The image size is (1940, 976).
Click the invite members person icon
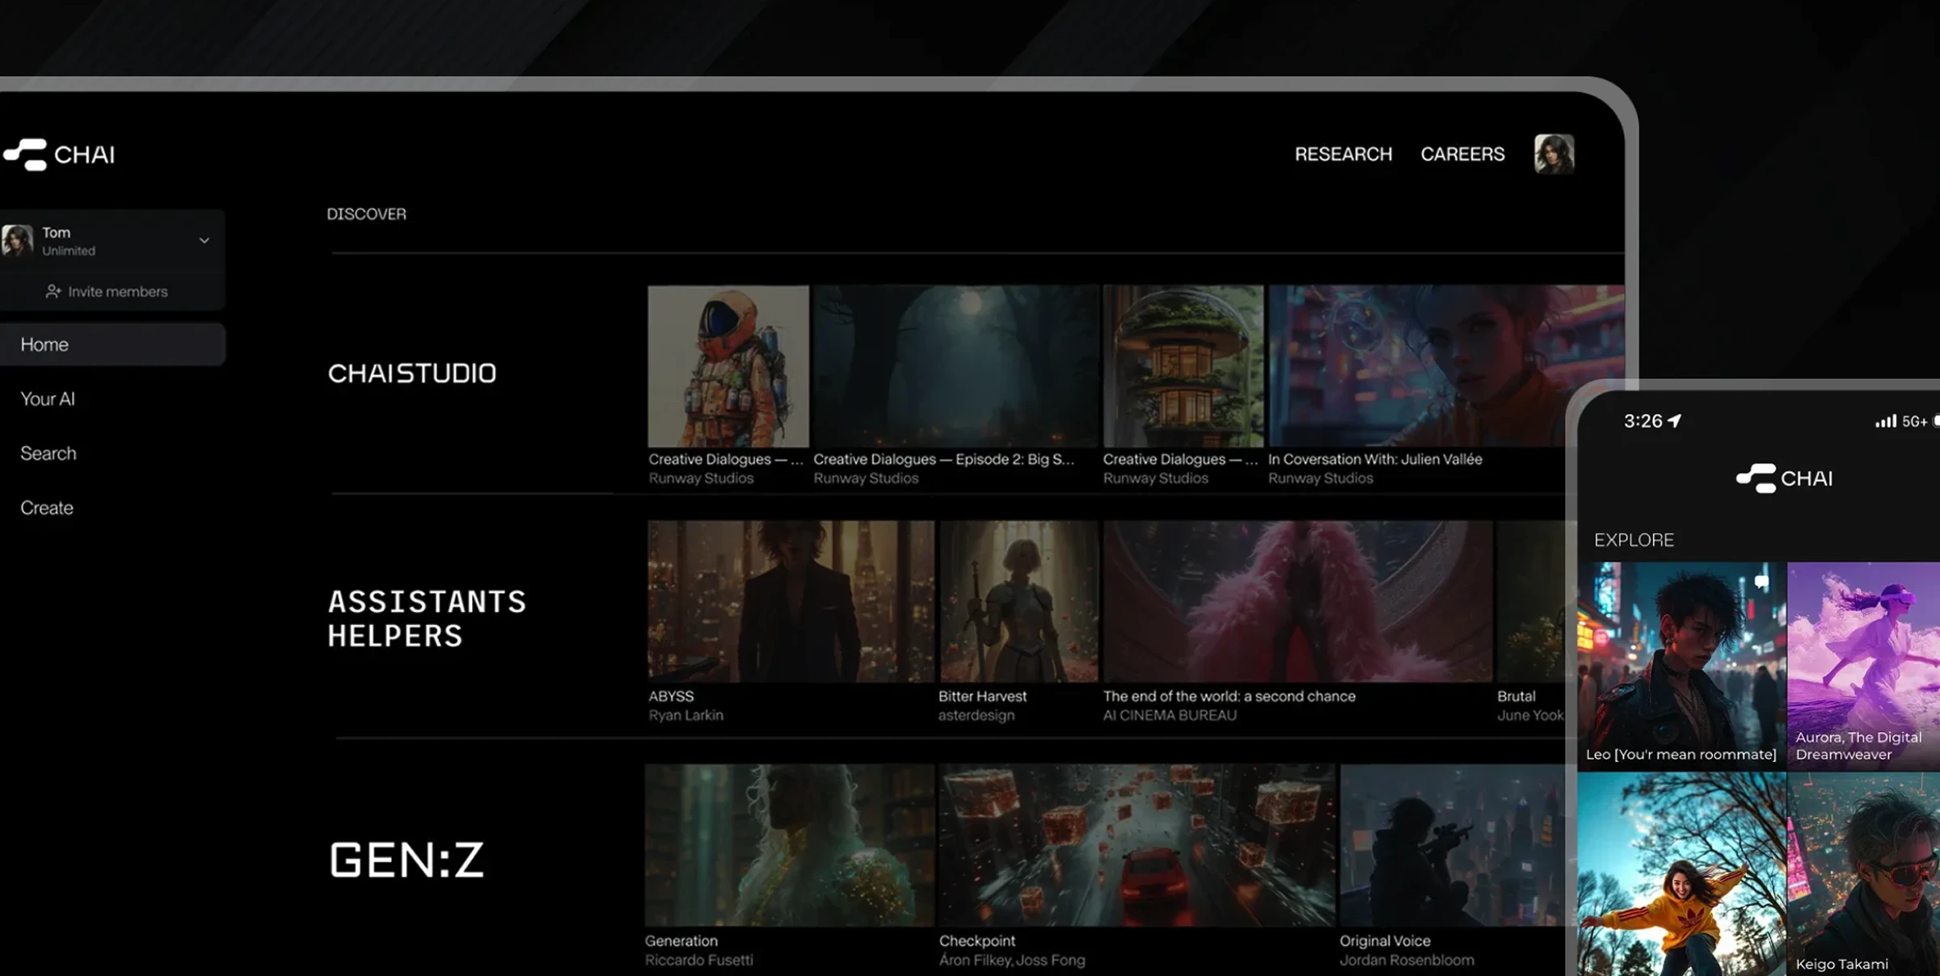(53, 292)
